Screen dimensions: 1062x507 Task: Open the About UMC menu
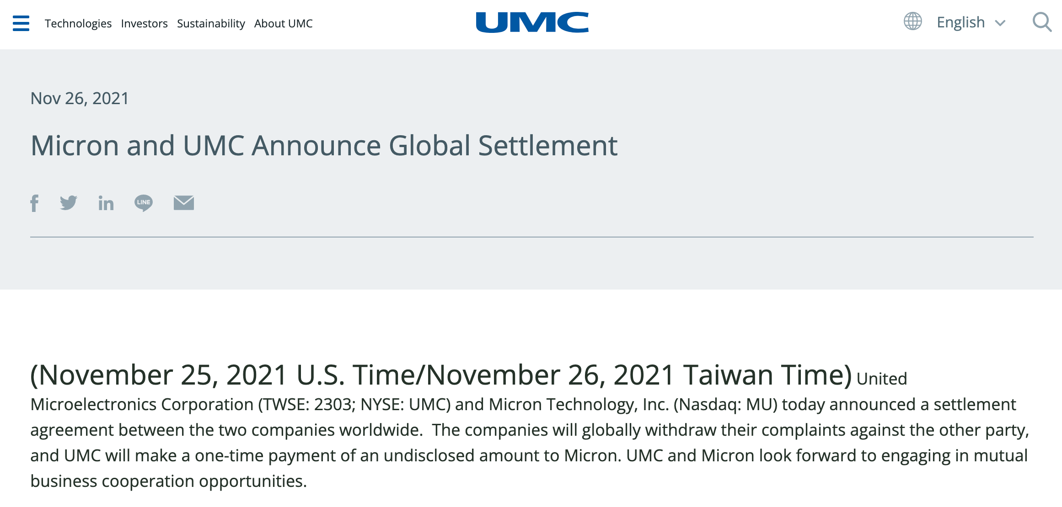pos(284,23)
